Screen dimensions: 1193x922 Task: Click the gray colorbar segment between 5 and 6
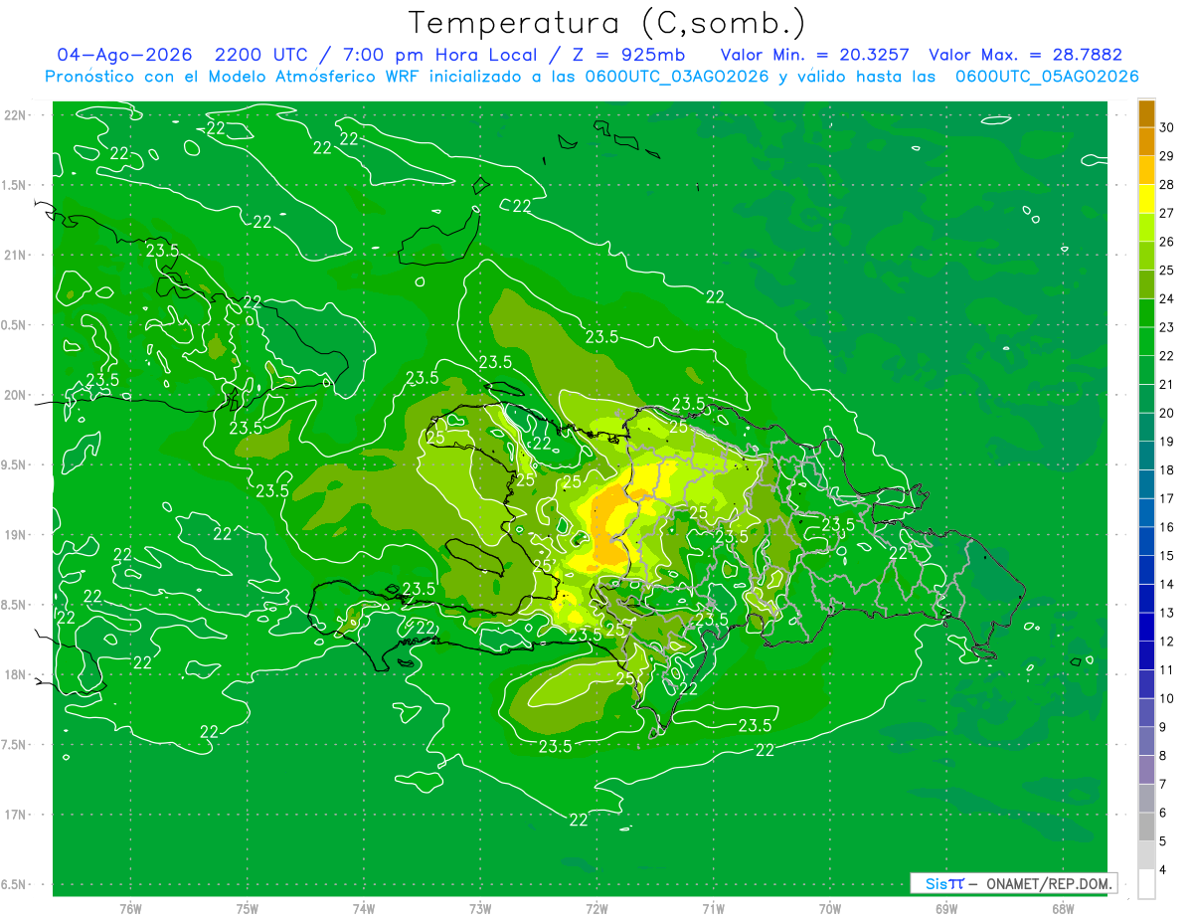point(1146,828)
